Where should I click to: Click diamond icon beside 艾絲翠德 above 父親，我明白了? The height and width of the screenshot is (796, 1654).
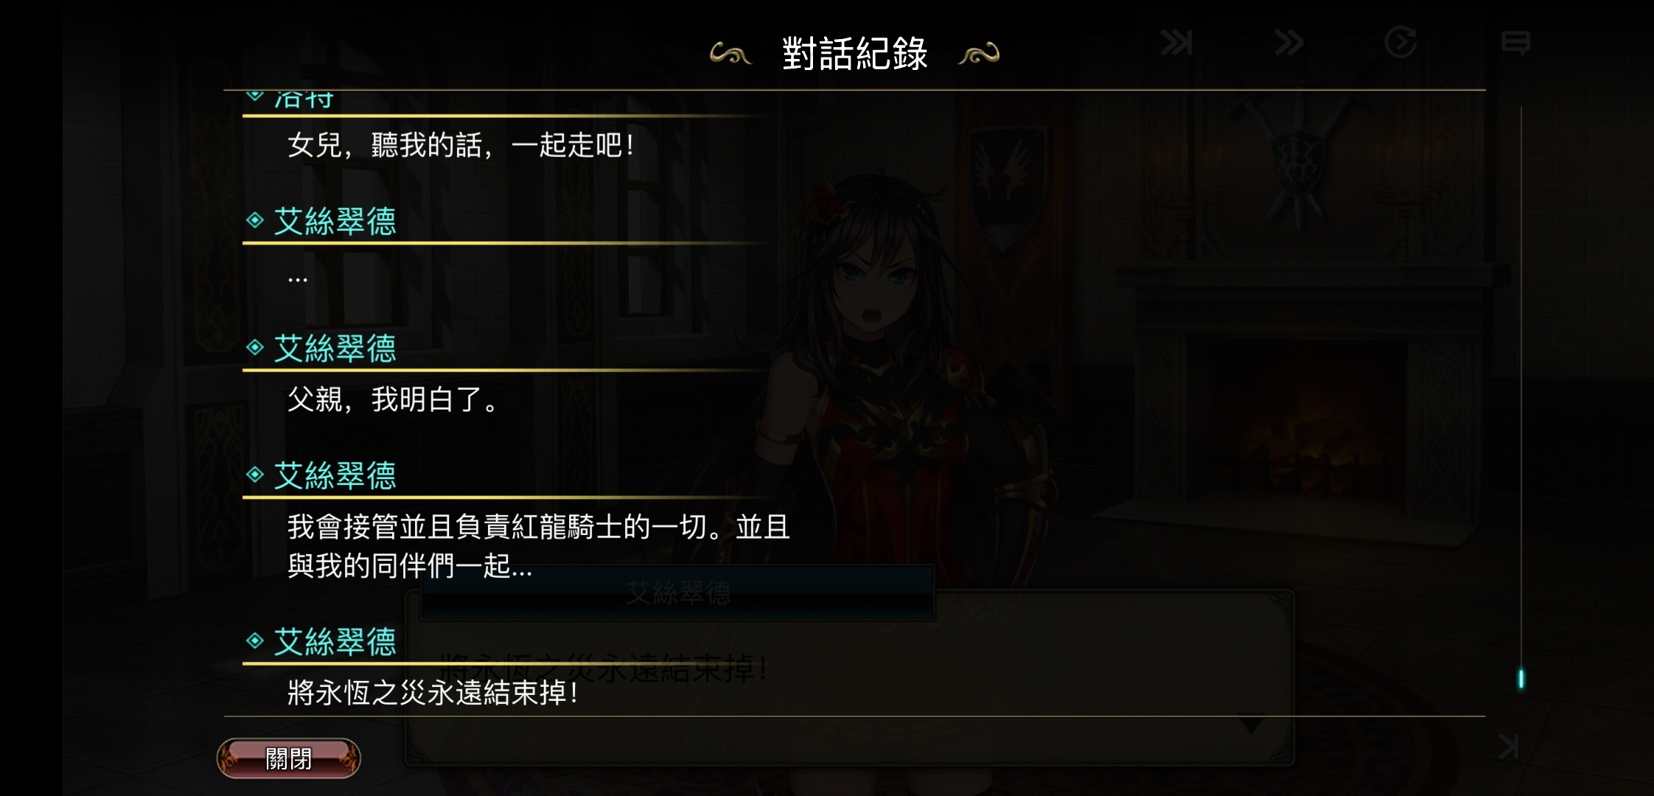255,347
